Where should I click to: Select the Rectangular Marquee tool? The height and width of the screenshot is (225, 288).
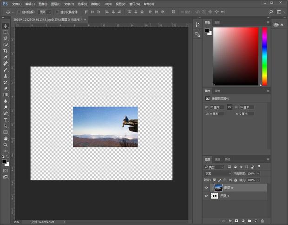6,32
